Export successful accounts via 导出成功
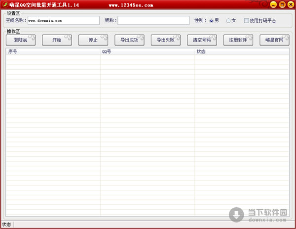Screen dimensions: 296x229 pos(129,40)
